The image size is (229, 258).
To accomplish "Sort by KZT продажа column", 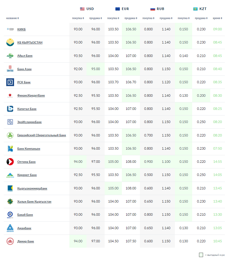I will tap(201, 18).
